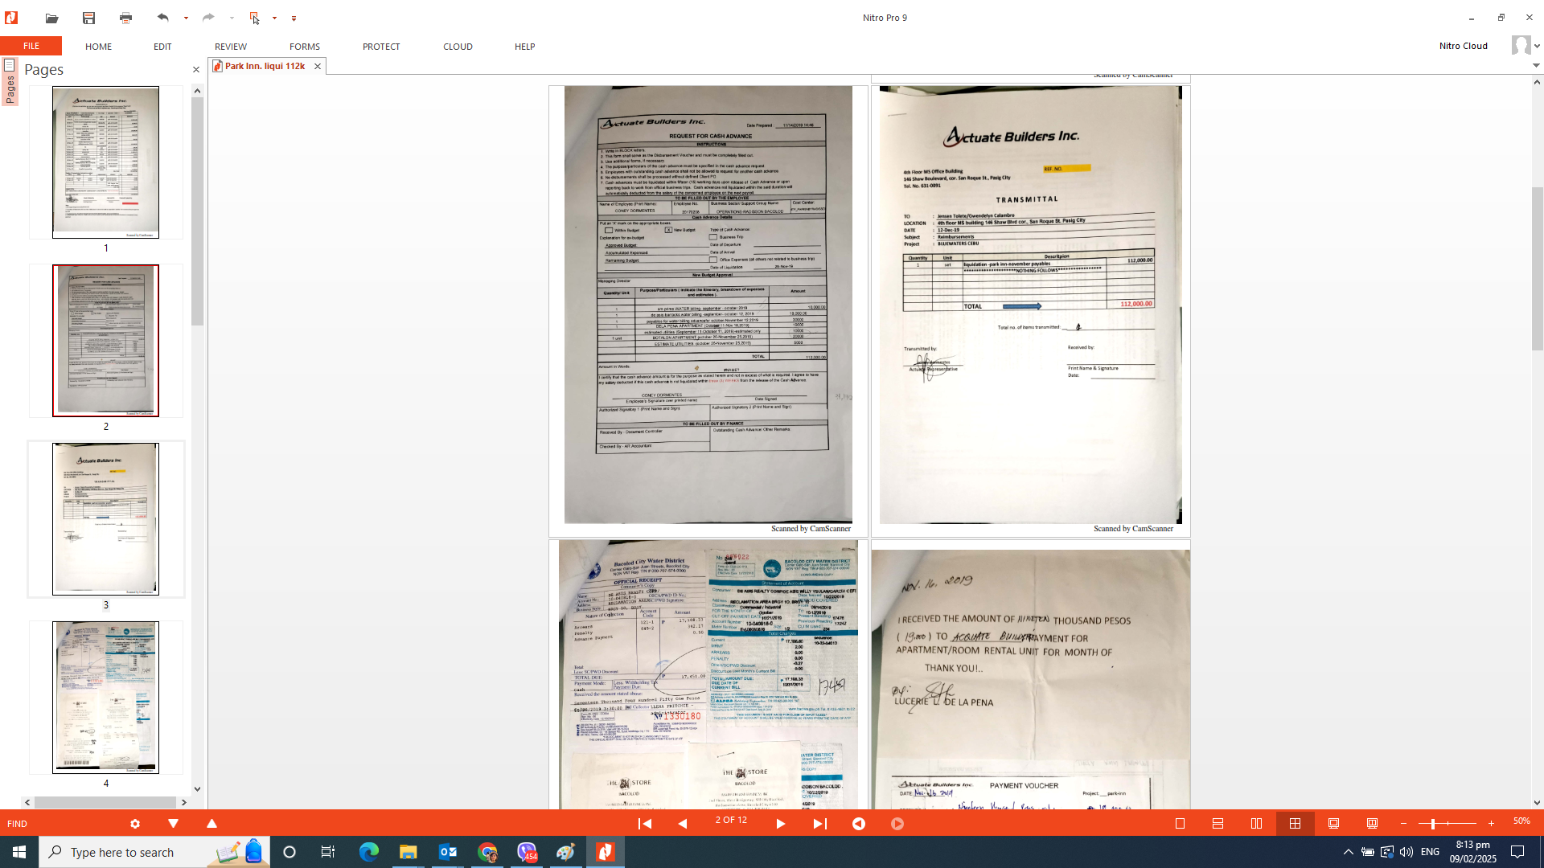Close the Park Inn. liqui 112k document tab

tap(318, 67)
